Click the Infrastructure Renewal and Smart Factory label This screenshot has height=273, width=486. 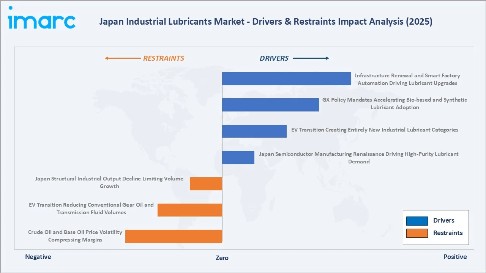pyautogui.click(x=407, y=79)
